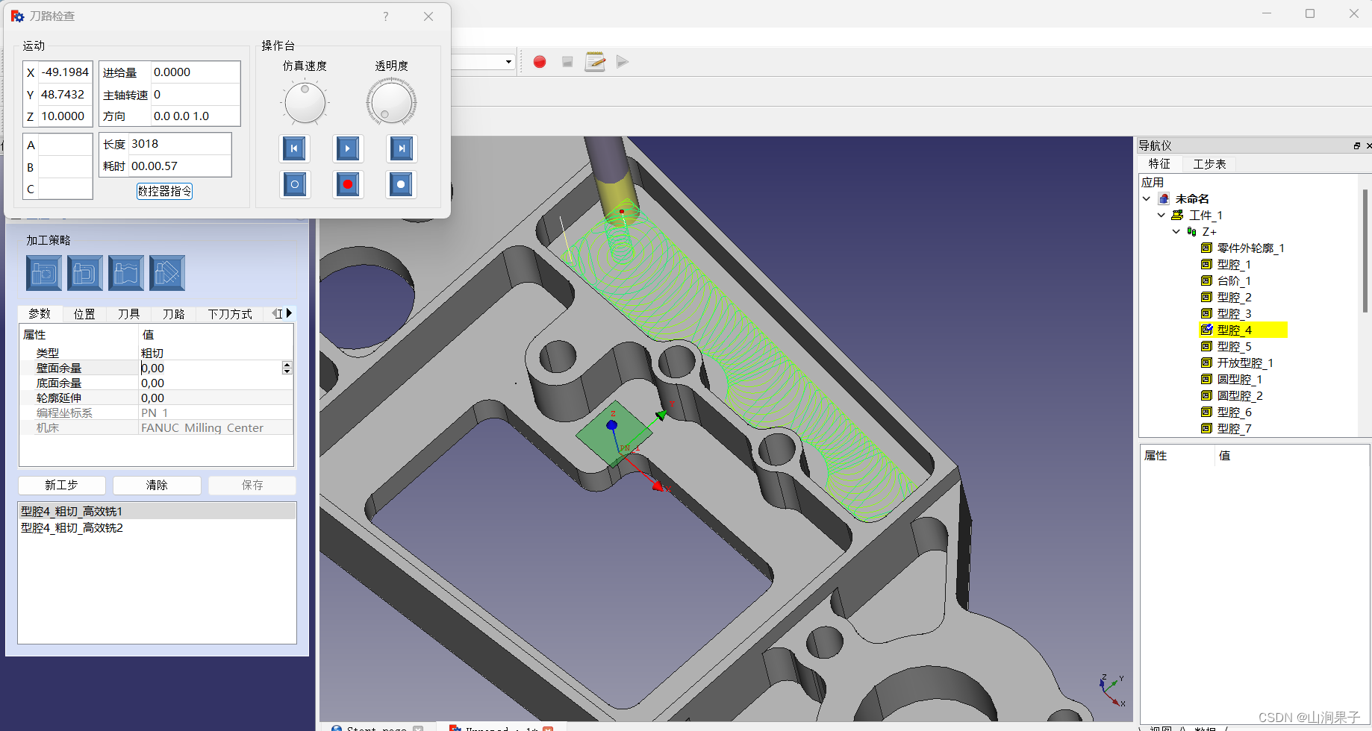Screen dimensions: 1372x731
Task: Switch to the 工步表 tab in navigator
Action: 1209,164
